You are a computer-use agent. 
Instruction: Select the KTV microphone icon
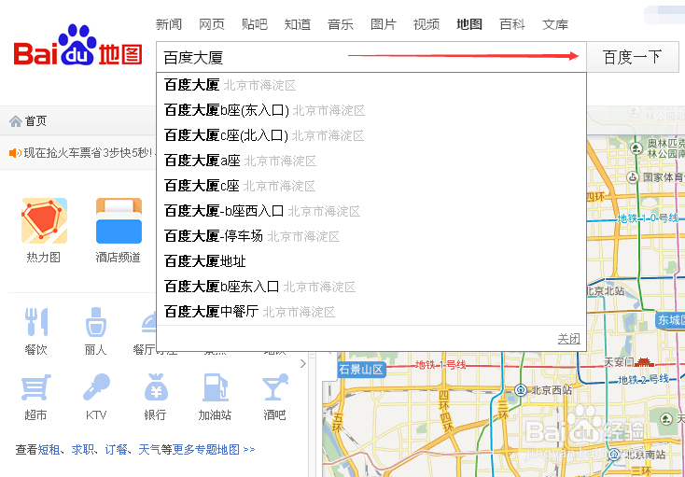(x=96, y=387)
